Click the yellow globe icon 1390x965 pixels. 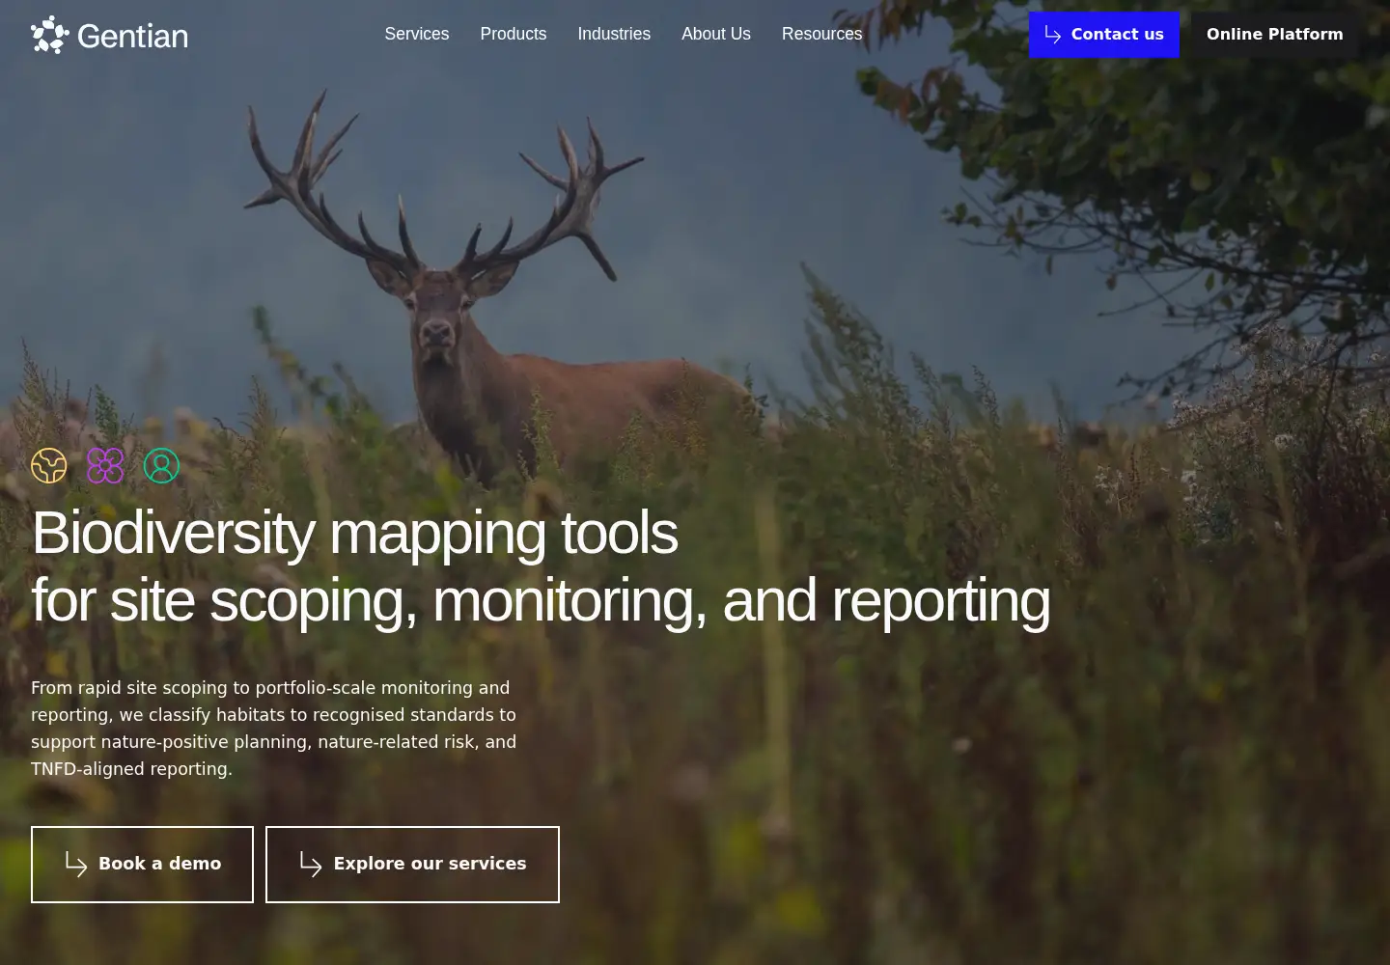pos(49,466)
